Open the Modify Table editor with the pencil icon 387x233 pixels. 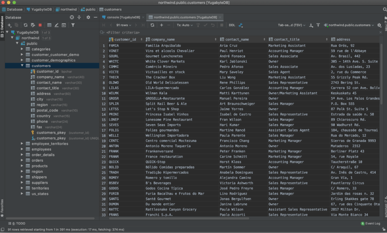coord(56,25)
